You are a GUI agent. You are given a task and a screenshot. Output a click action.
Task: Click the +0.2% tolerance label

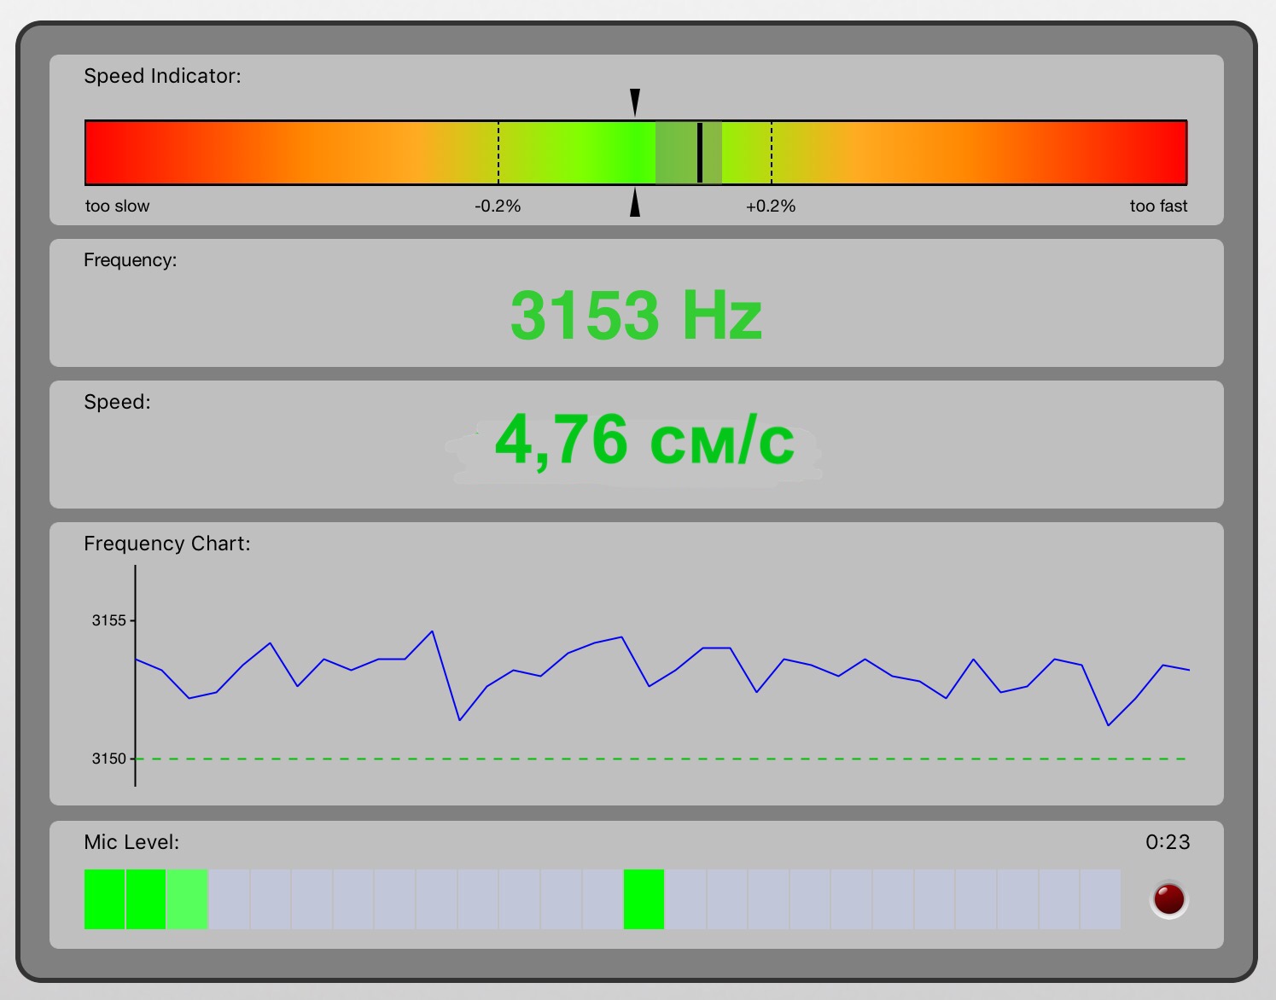point(771,206)
